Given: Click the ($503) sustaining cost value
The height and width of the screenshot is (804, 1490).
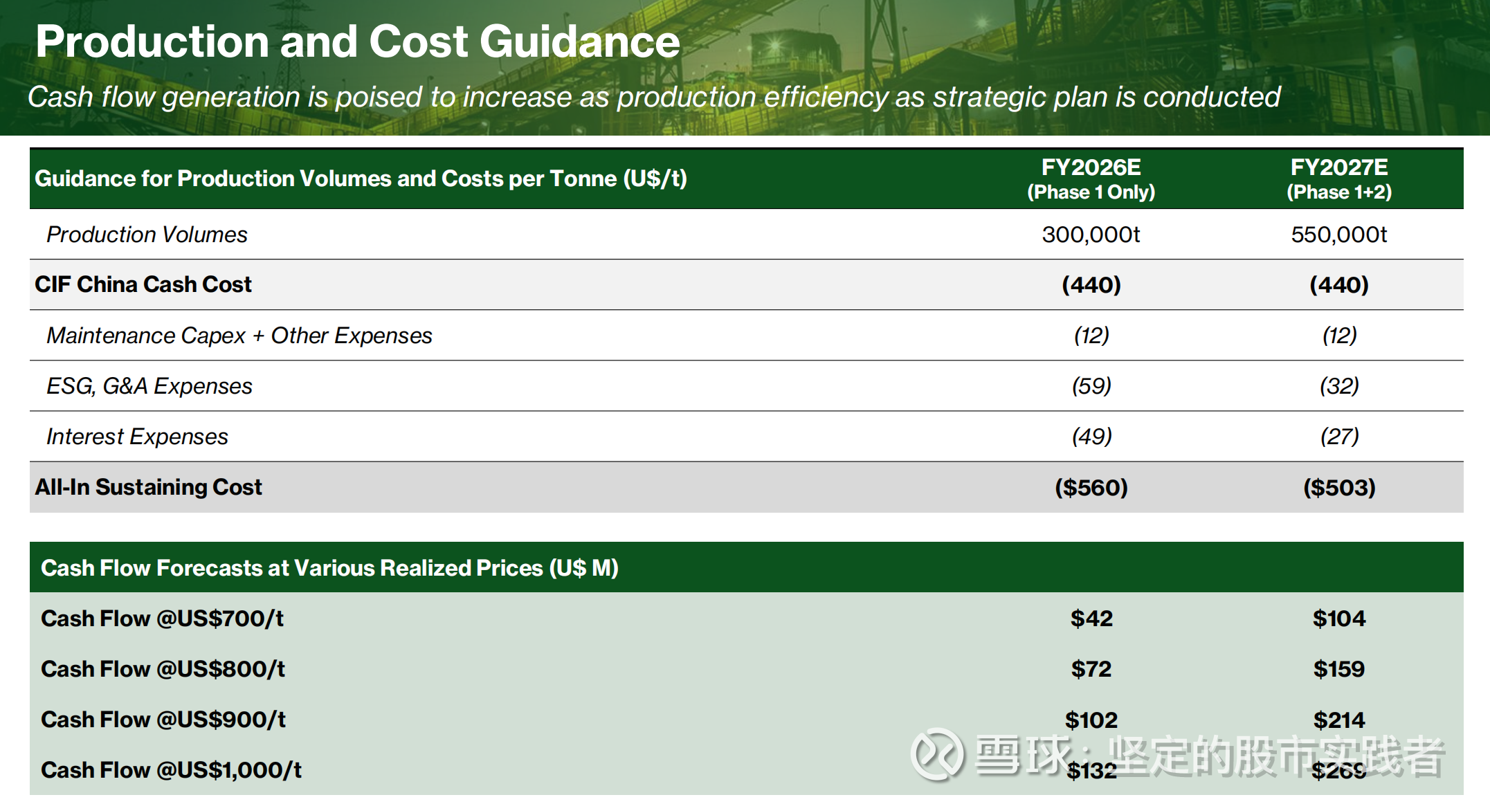Looking at the screenshot, I should tap(1339, 488).
